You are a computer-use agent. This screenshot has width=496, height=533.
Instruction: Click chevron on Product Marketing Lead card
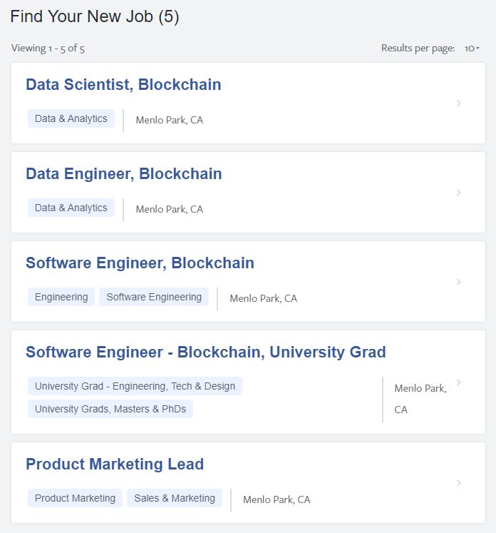459,483
